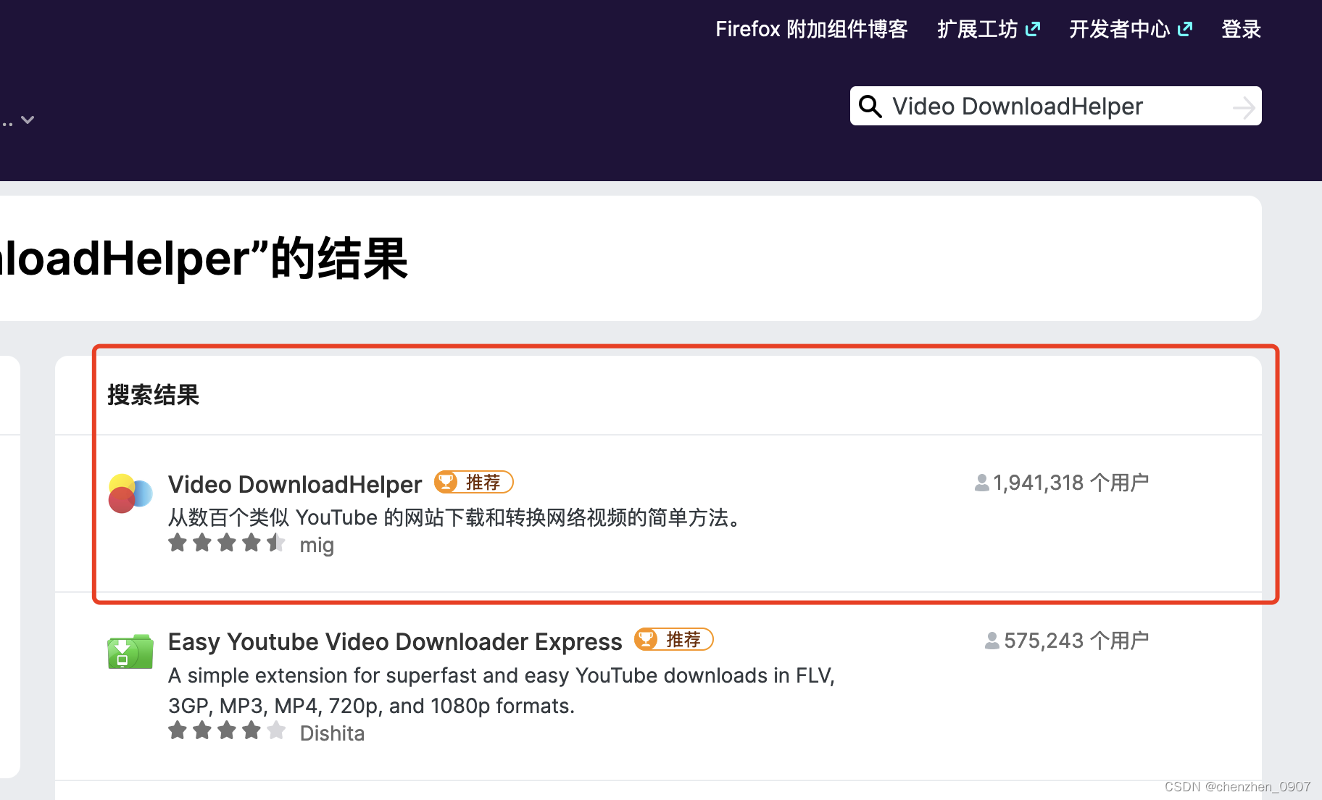Open Easy Youtube Video Downloader Express

click(x=395, y=641)
